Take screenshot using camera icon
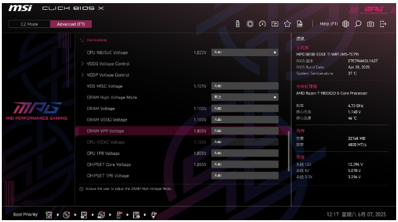 (370, 24)
